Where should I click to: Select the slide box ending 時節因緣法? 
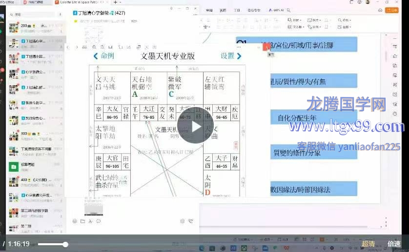click(x=314, y=189)
